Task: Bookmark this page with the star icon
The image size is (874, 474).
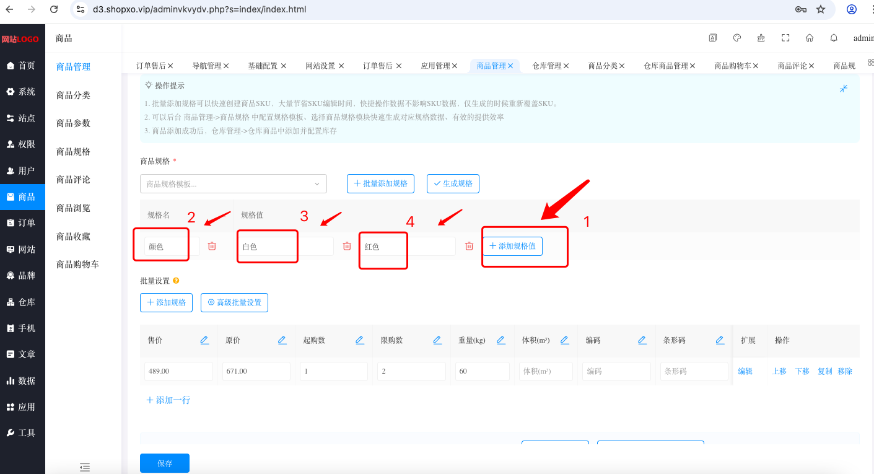Action: [x=821, y=9]
